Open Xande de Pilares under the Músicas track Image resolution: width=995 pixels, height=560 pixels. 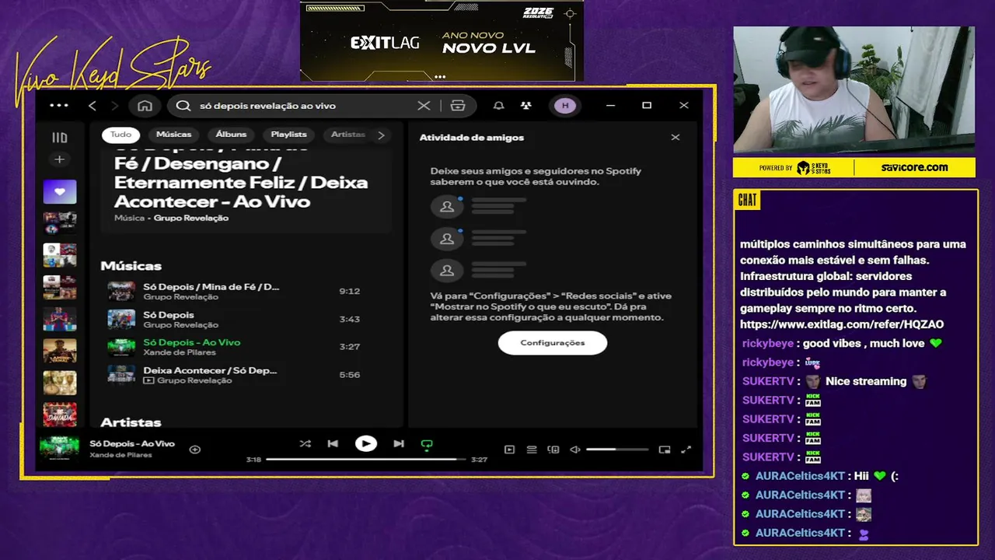180,353
